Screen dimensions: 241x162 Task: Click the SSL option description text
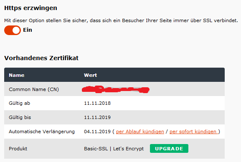(x=121, y=20)
